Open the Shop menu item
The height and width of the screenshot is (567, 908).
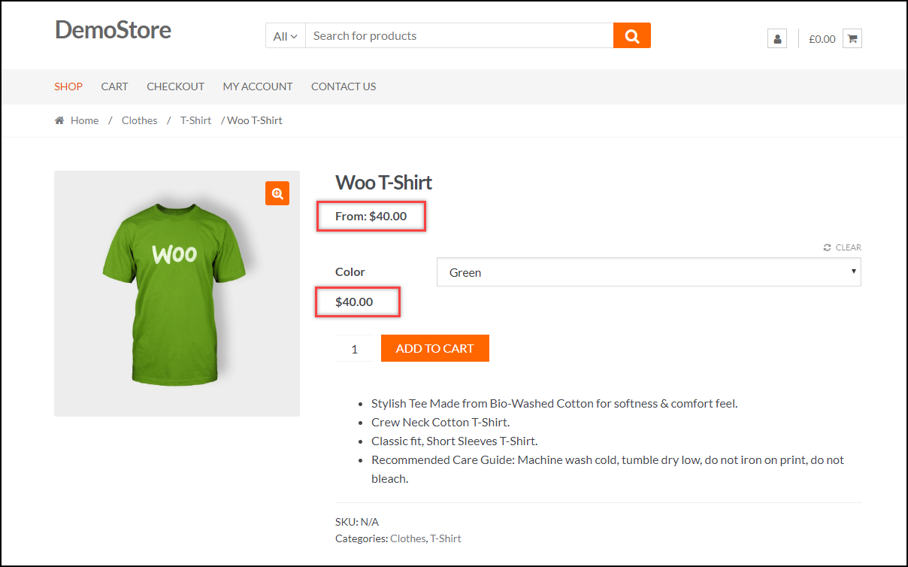coord(68,86)
